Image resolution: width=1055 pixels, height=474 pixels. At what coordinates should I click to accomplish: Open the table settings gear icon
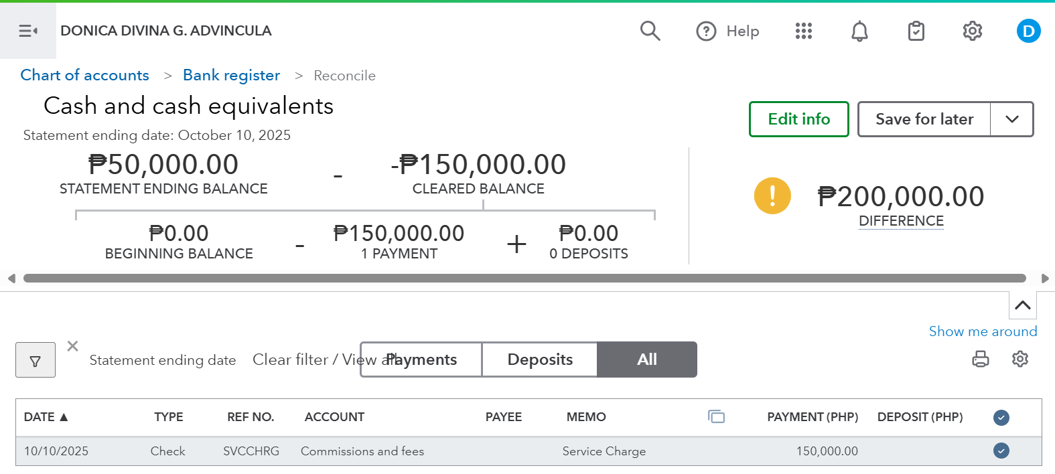click(1019, 360)
